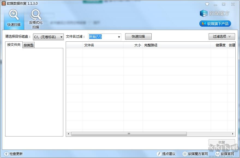Open the skin changer shirt icon
240x158 pixels.
pos(207,4)
